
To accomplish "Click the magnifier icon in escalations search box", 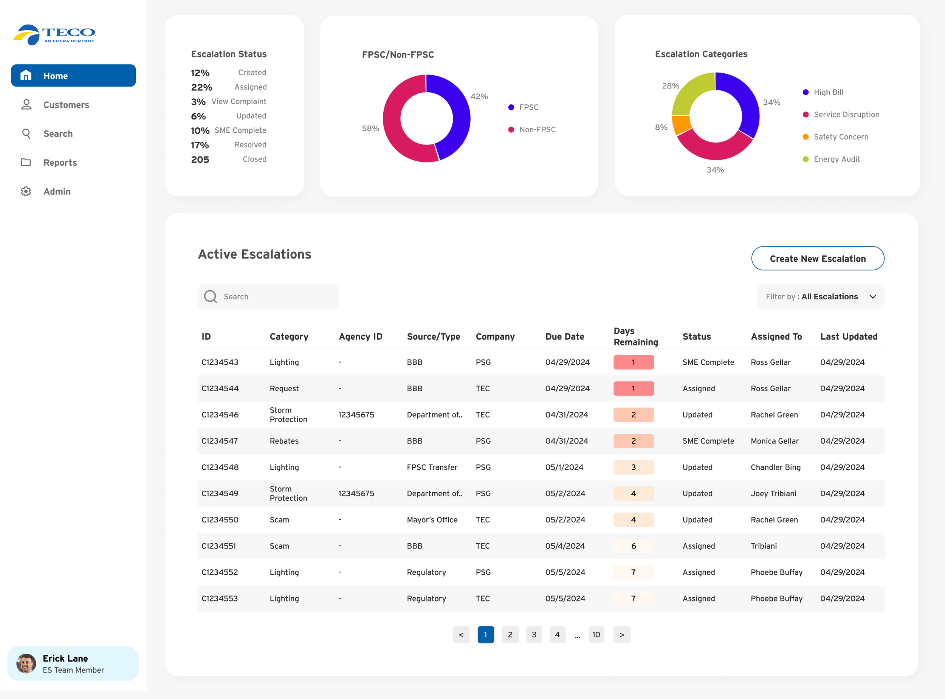I will pos(210,297).
